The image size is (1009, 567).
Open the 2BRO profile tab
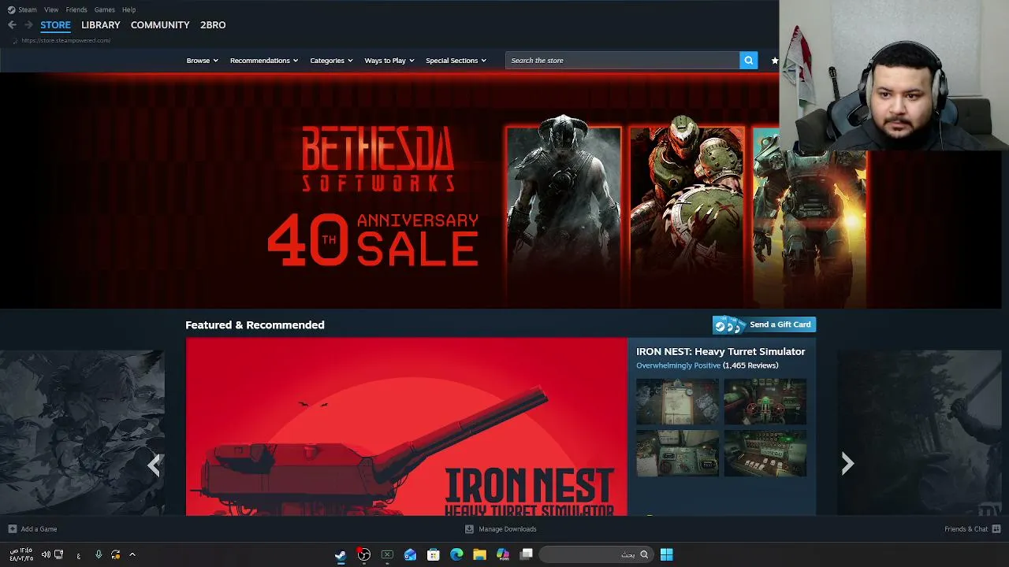tap(213, 25)
